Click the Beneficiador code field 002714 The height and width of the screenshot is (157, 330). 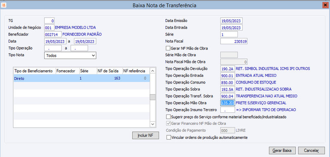53,34
